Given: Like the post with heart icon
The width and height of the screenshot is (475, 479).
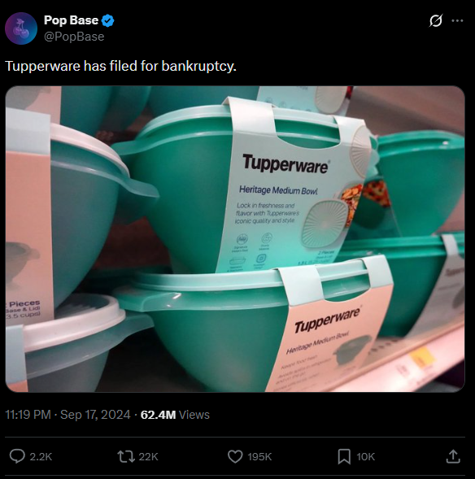Looking at the screenshot, I should (235, 456).
